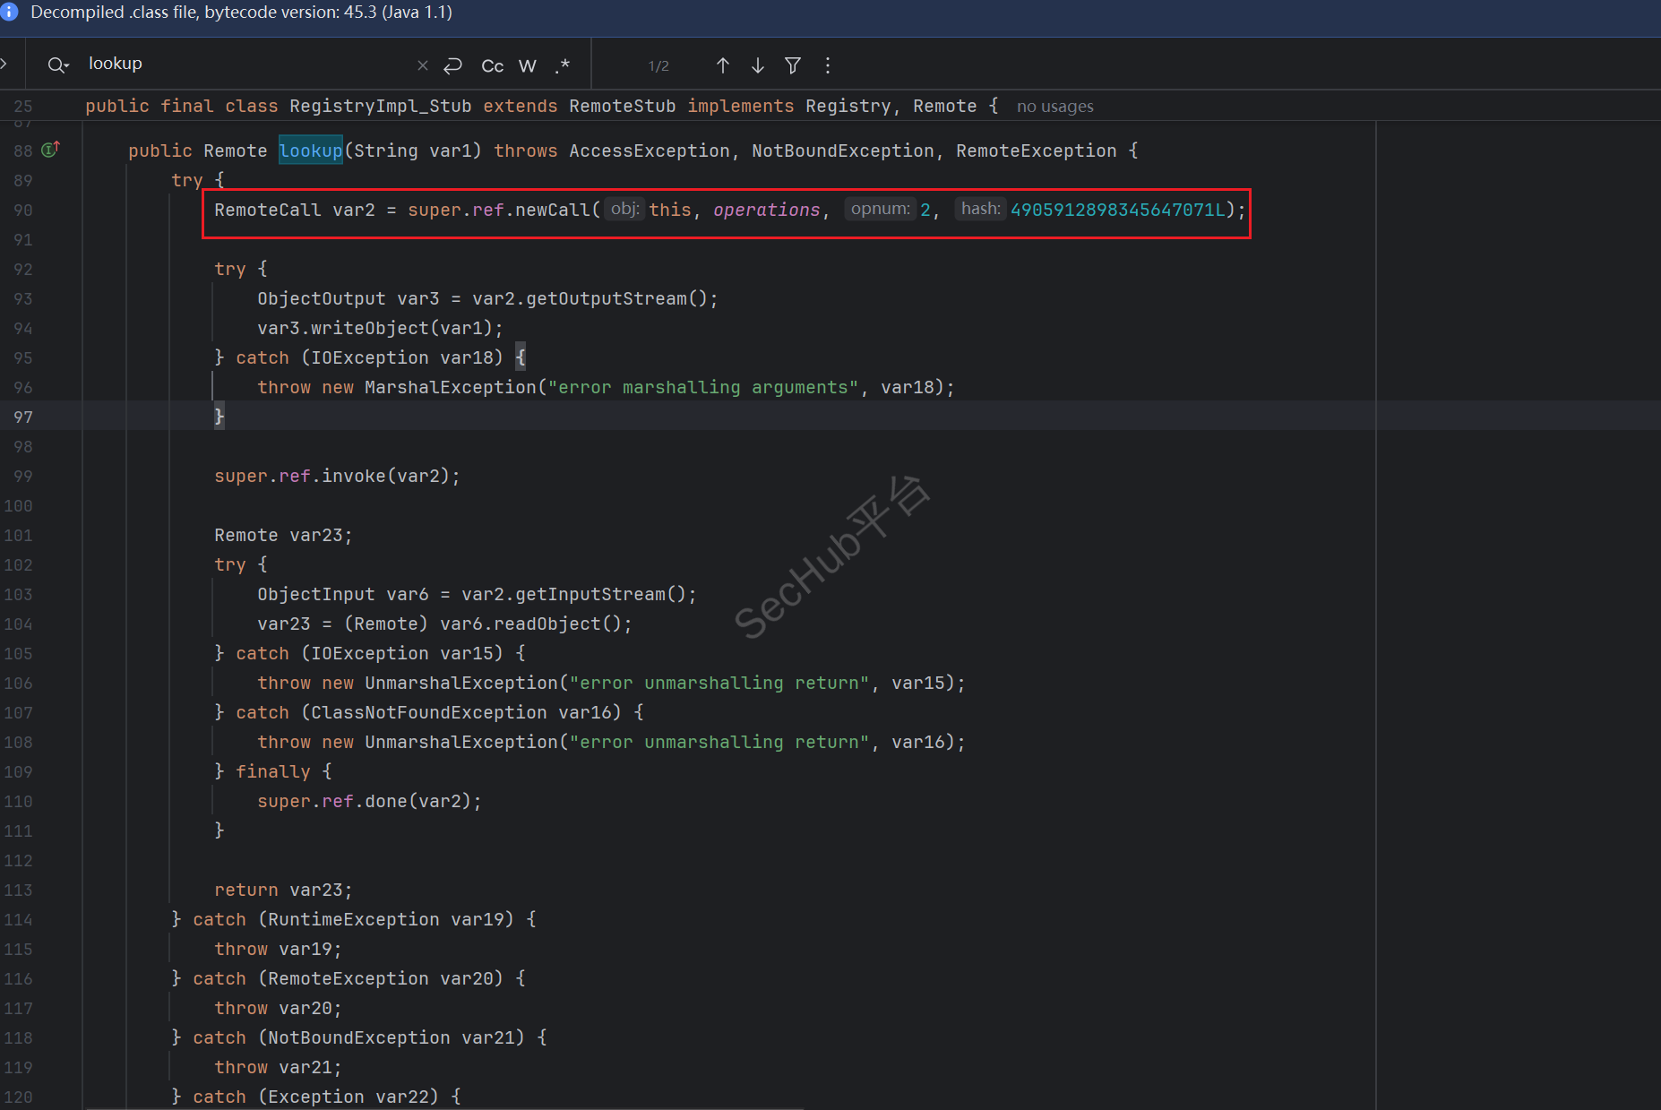This screenshot has width=1661, height=1110.
Task: Click the 'no usages' hint
Action: click(x=1054, y=107)
